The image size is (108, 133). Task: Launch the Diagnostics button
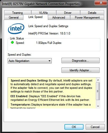coord(80,61)
